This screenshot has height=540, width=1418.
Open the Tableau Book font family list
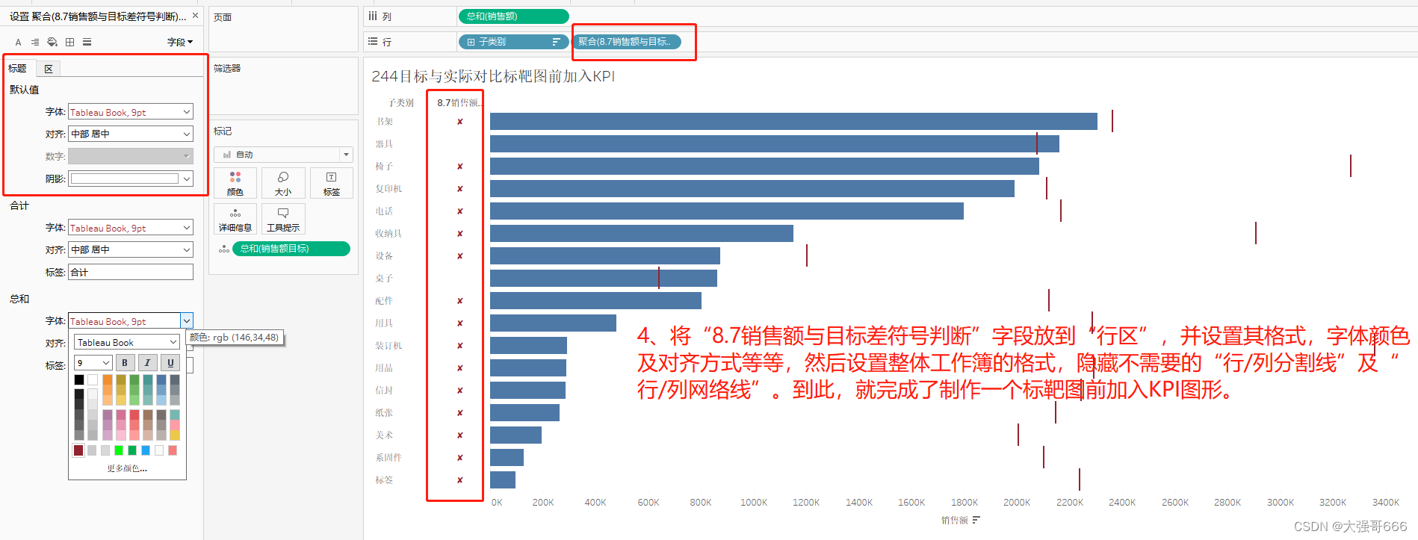[x=127, y=342]
